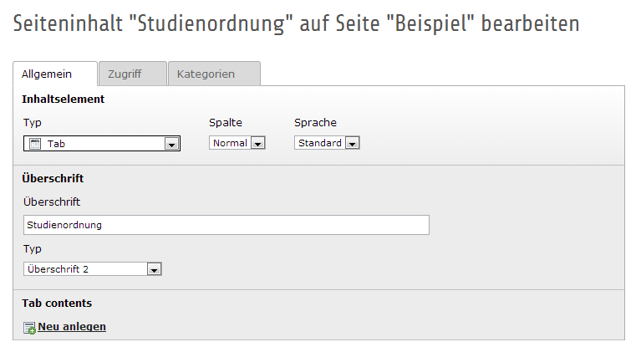Click the Inhaltselement section heading
The height and width of the screenshot is (347, 636).
[x=63, y=99]
